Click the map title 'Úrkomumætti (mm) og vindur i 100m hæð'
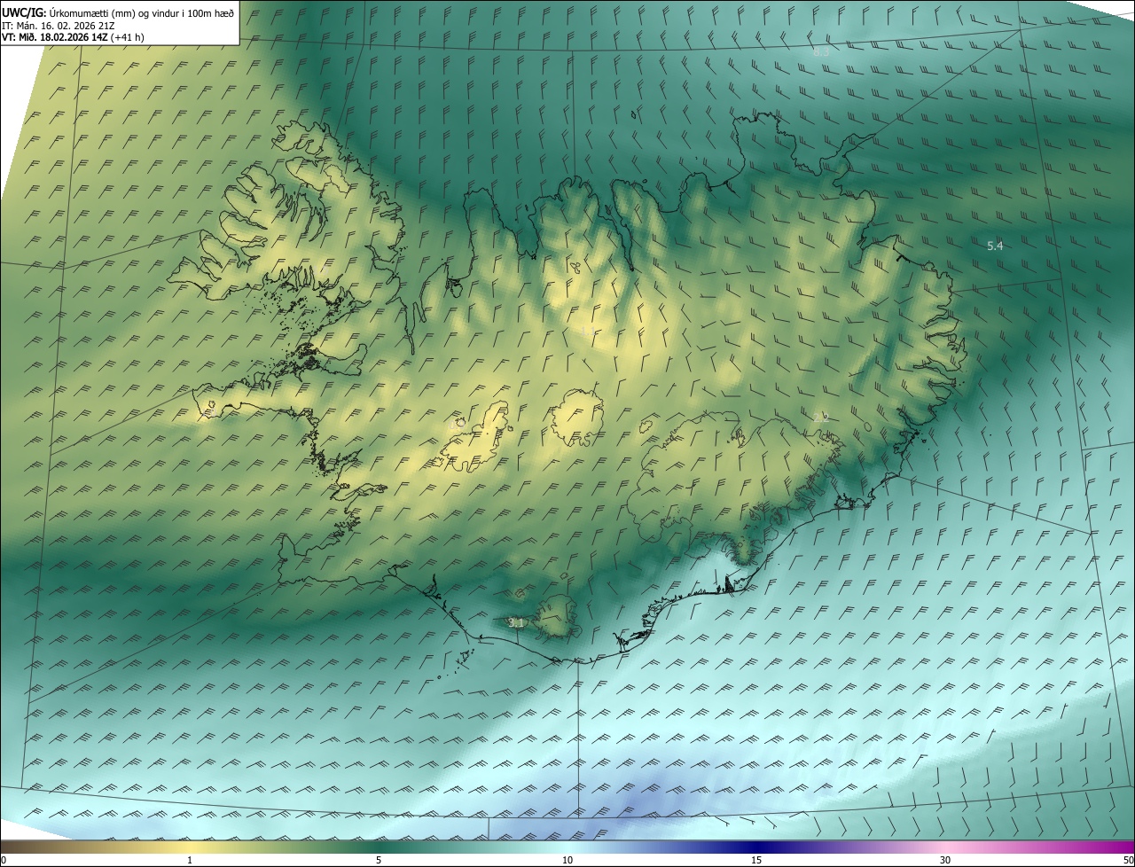 (x=142, y=12)
